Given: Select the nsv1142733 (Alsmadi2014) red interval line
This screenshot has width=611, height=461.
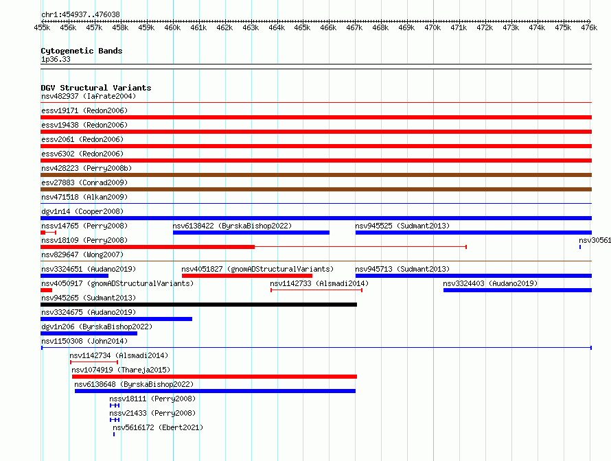Looking at the screenshot, I should (316, 290).
